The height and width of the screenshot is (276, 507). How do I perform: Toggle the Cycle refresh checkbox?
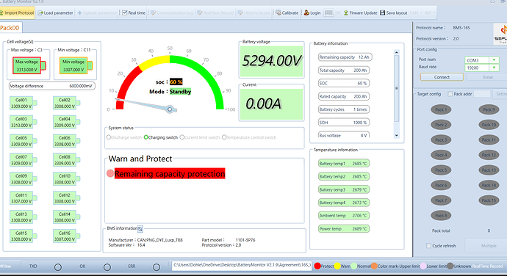point(429,246)
